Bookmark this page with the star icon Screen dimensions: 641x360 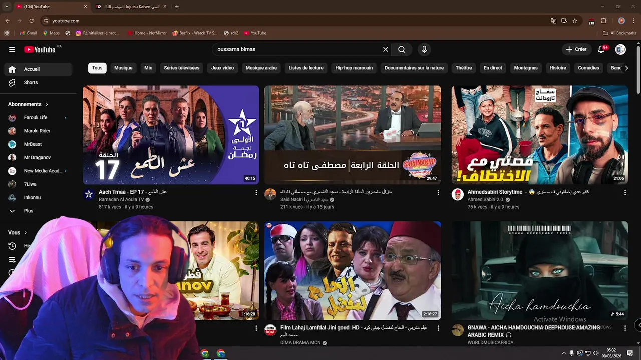(x=575, y=21)
